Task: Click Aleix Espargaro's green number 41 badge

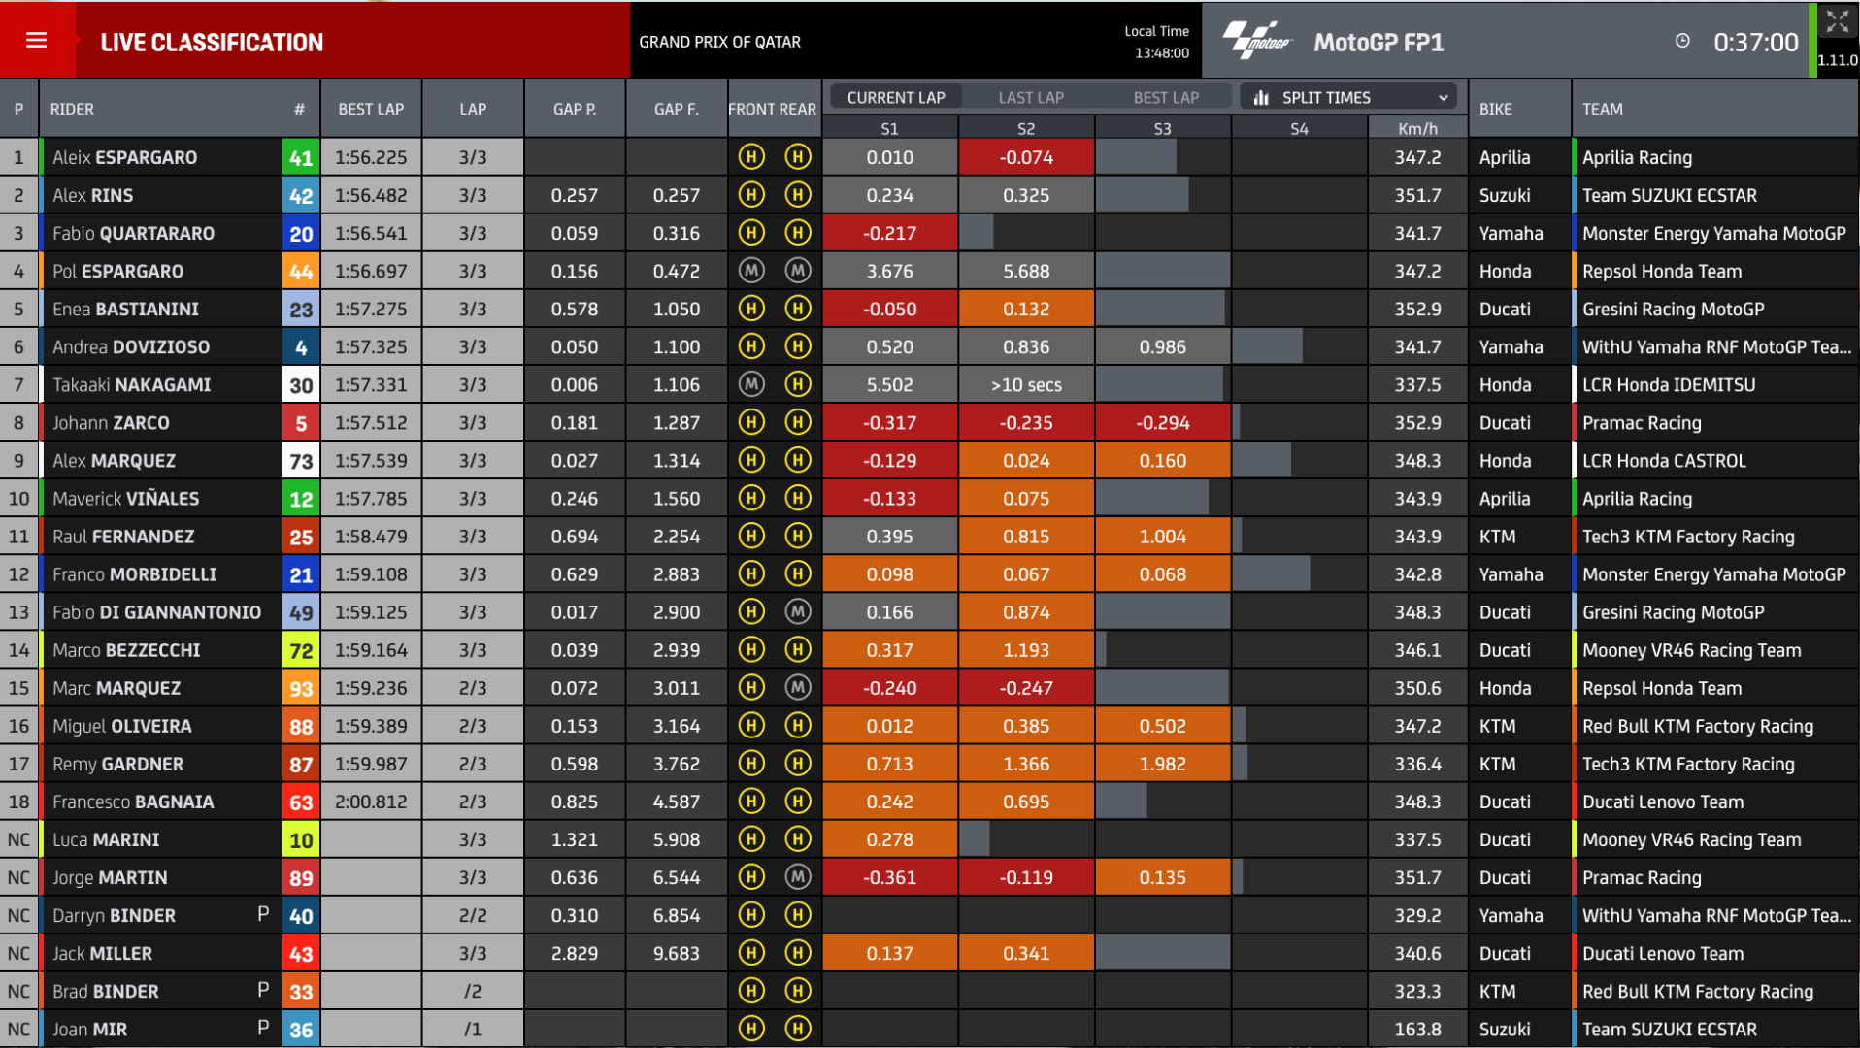Action: point(301,157)
